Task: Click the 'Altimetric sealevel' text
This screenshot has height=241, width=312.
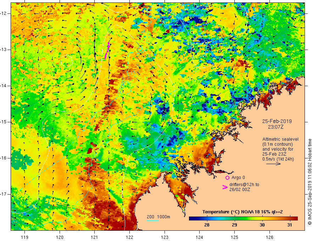Action: pyautogui.click(x=280, y=139)
